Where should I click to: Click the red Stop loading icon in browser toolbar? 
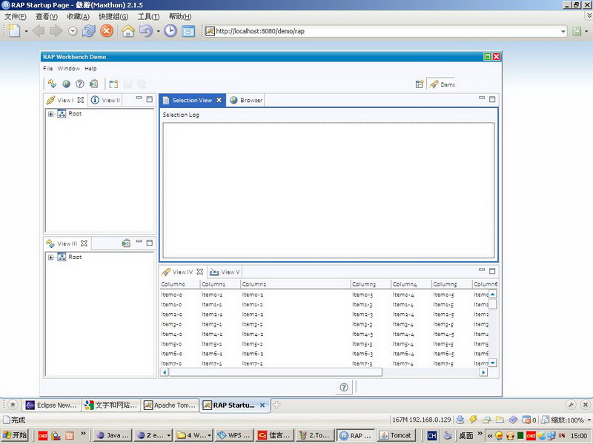[107, 31]
